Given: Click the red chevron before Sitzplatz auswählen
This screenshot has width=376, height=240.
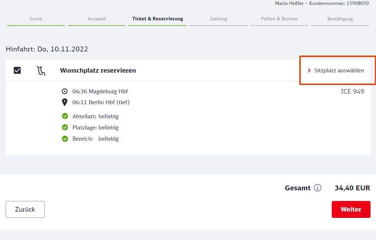Looking at the screenshot, I should pyautogui.click(x=309, y=70).
